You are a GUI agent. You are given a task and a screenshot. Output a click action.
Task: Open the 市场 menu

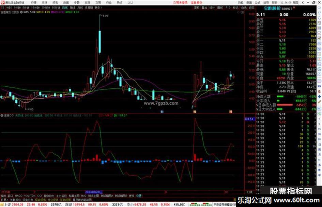point(44,2)
